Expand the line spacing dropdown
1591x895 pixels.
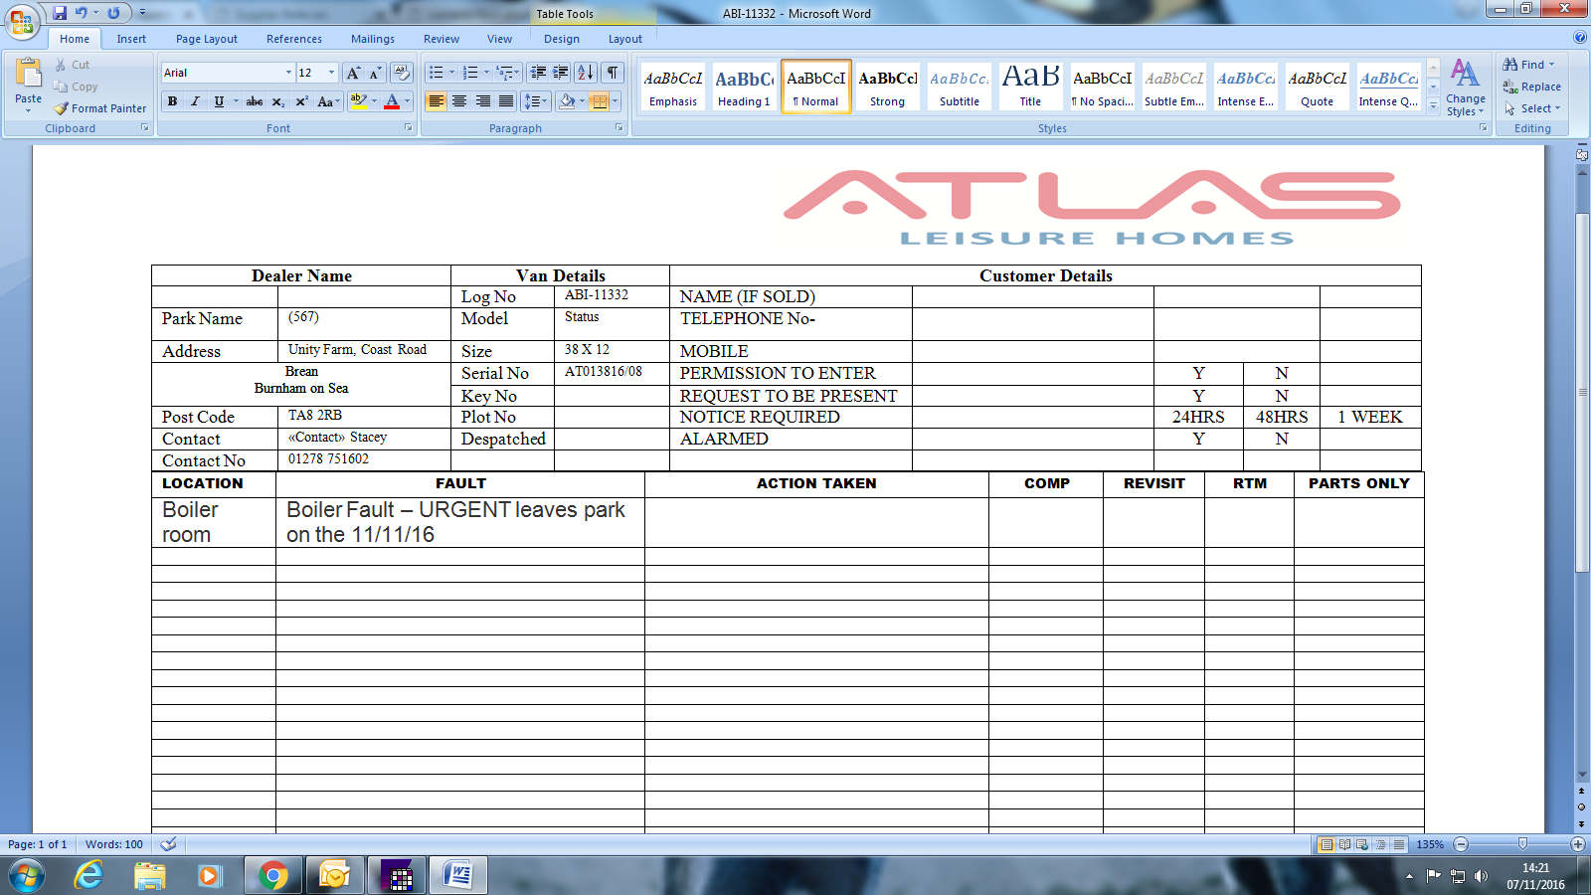click(x=544, y=101)
